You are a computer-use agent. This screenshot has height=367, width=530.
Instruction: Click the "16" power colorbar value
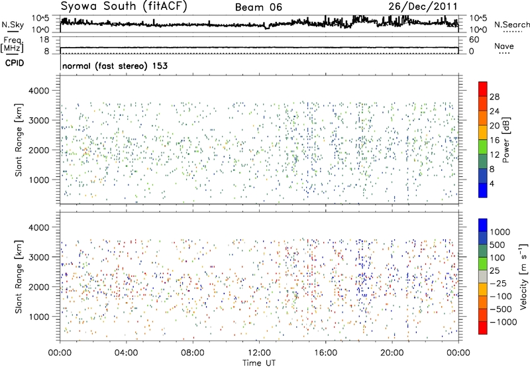click(494, 140)
